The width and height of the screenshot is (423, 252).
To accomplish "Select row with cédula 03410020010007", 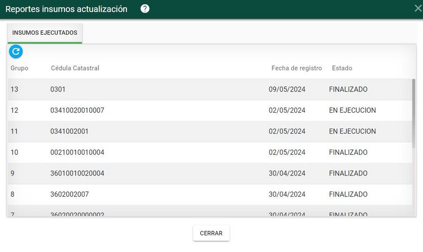I will click(210, 110).
